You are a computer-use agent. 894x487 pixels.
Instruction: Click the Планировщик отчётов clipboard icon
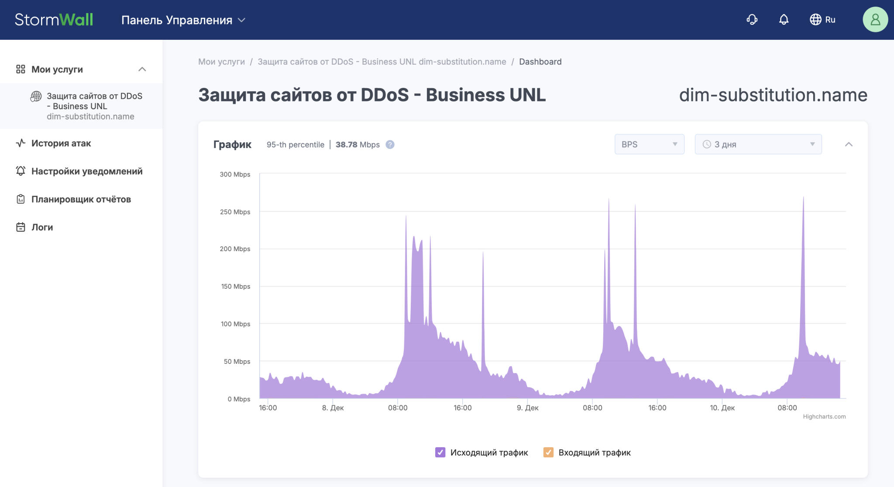point(21,199)
